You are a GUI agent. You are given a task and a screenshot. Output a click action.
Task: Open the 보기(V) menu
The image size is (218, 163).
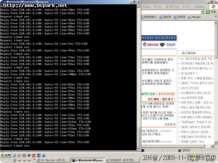(158, 7)
